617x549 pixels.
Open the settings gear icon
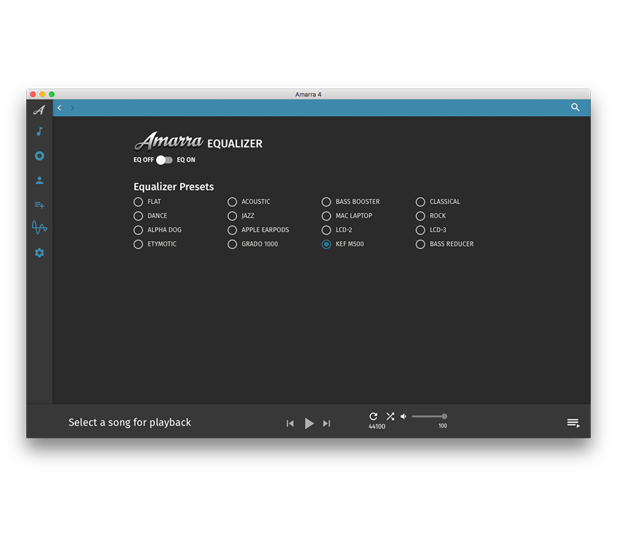coord(40,253)
